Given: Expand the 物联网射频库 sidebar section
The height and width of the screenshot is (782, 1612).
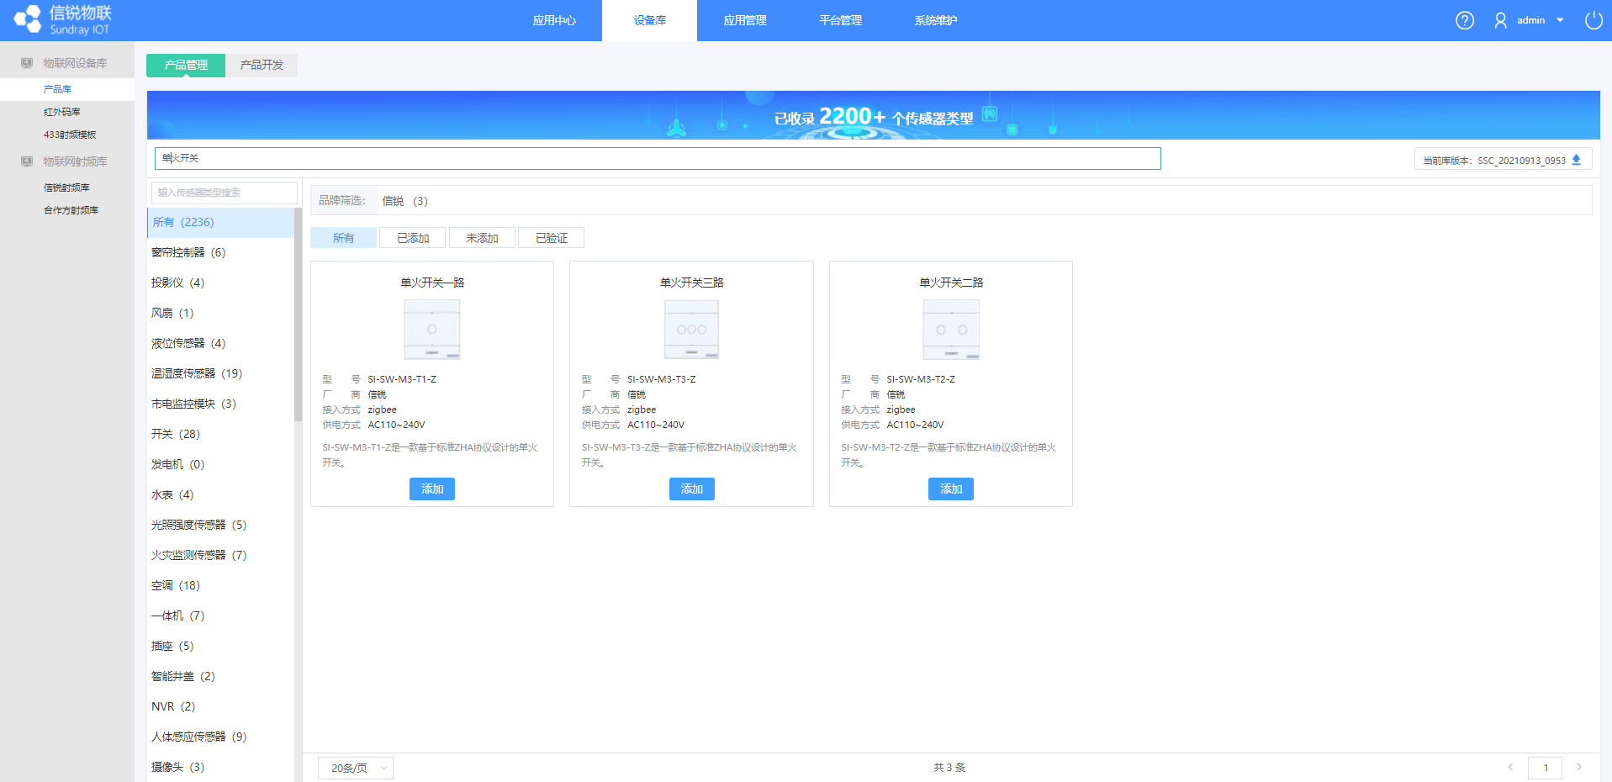Looking at the screenshot, I should point(75,161).
